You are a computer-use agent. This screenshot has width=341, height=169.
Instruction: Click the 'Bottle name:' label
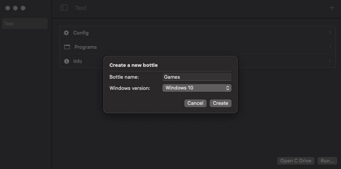point(124,77)
